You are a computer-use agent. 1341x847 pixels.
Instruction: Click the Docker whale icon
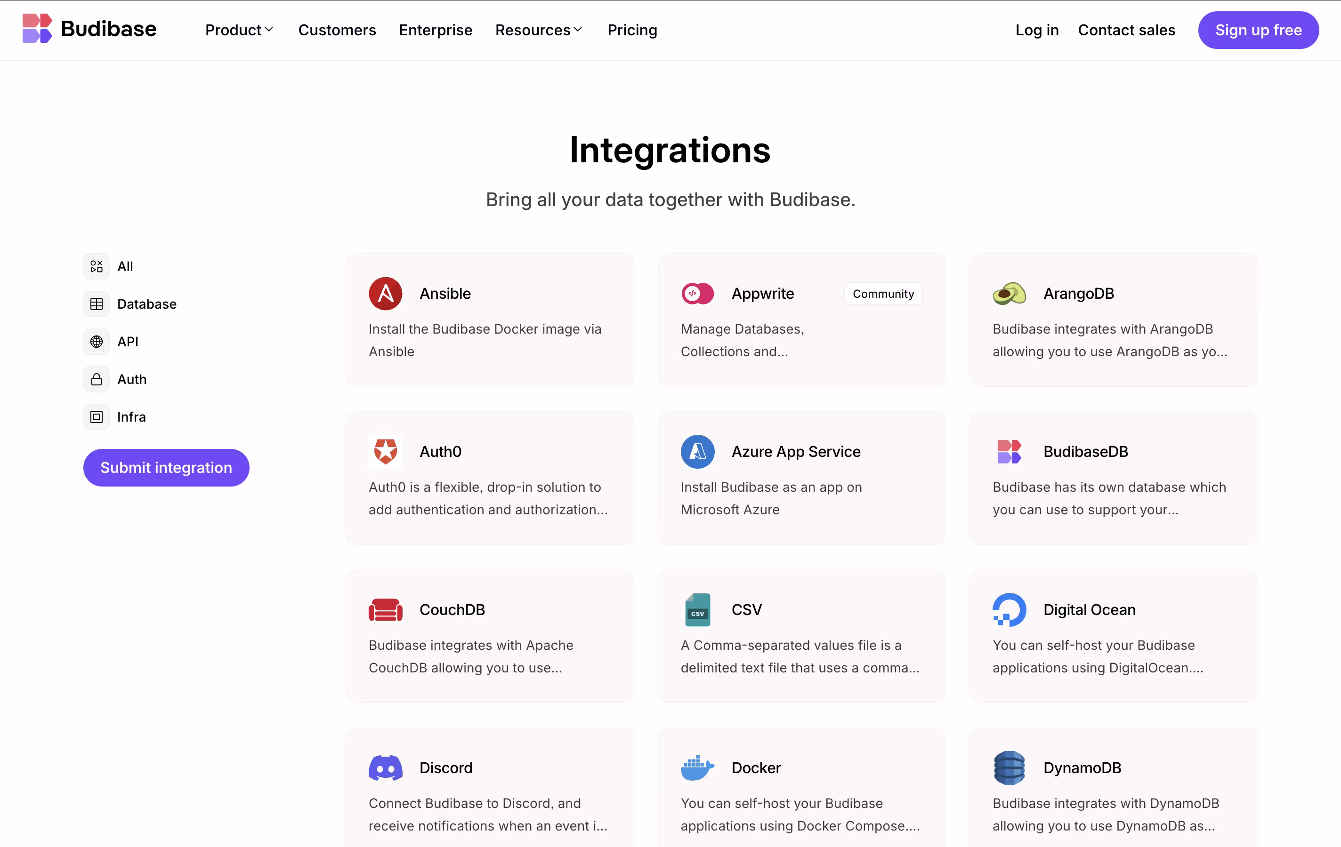697,767
